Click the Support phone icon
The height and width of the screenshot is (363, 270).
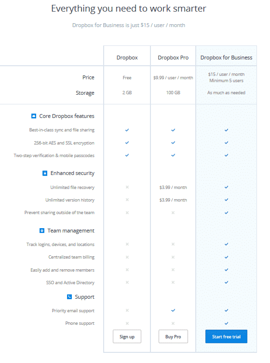coord(69,297)
